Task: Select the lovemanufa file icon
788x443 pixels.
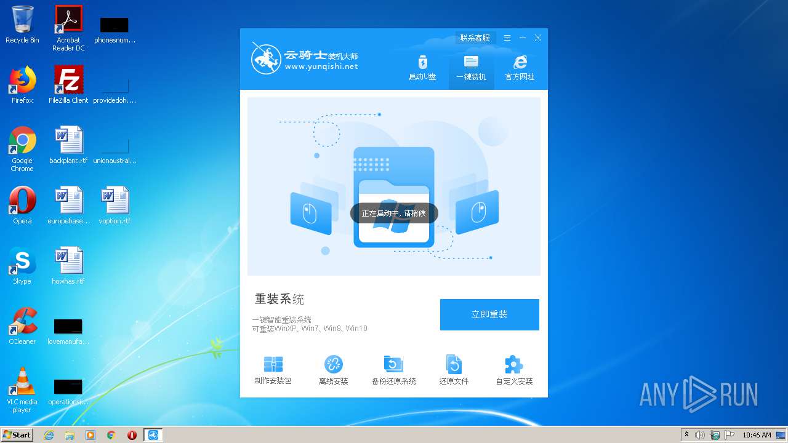Action: point(68,331)
